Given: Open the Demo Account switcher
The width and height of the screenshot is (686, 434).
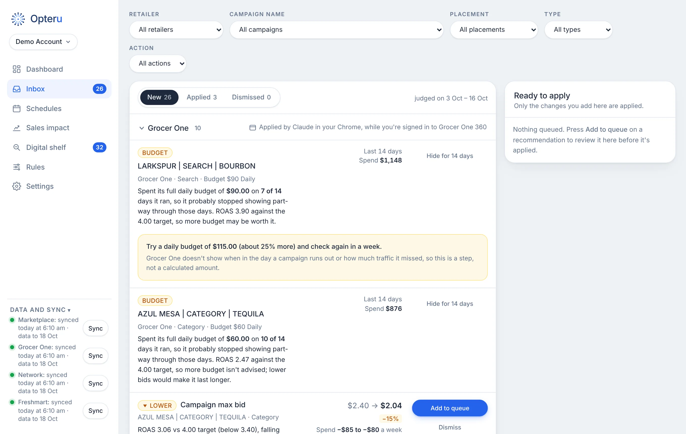Looking at the screenshot, I should tap(43, 42).
